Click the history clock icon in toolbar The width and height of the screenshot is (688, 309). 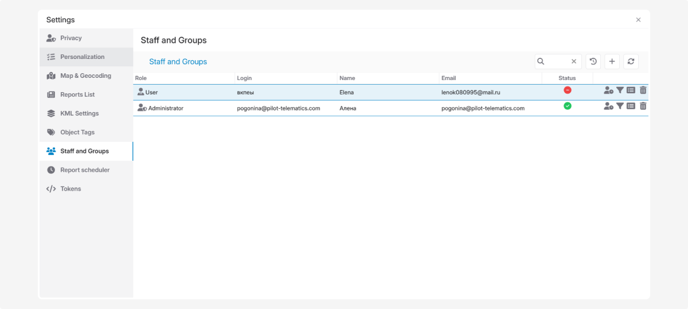593,62
